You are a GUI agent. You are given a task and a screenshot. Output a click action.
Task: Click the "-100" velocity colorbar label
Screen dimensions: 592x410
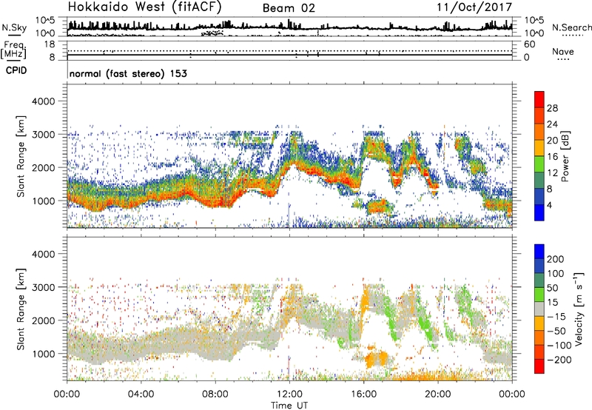tap(559, 346)
